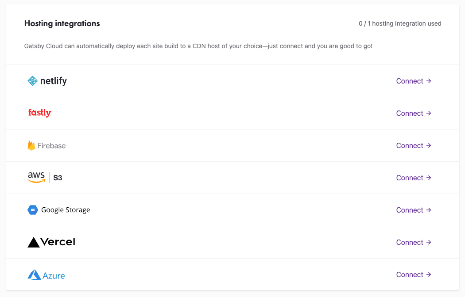Click the Azure logo icon

click(34, 275)
